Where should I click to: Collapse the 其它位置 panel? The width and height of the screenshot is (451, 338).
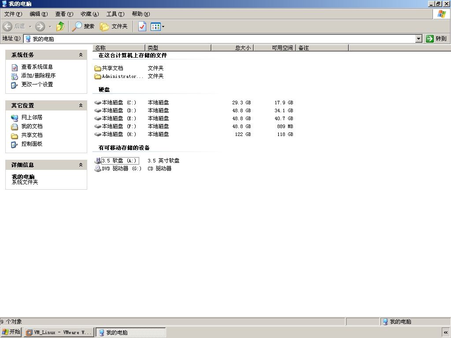(x=81, y=106)
